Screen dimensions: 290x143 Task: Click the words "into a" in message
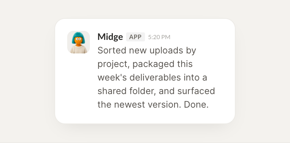(x=195, y=78)
